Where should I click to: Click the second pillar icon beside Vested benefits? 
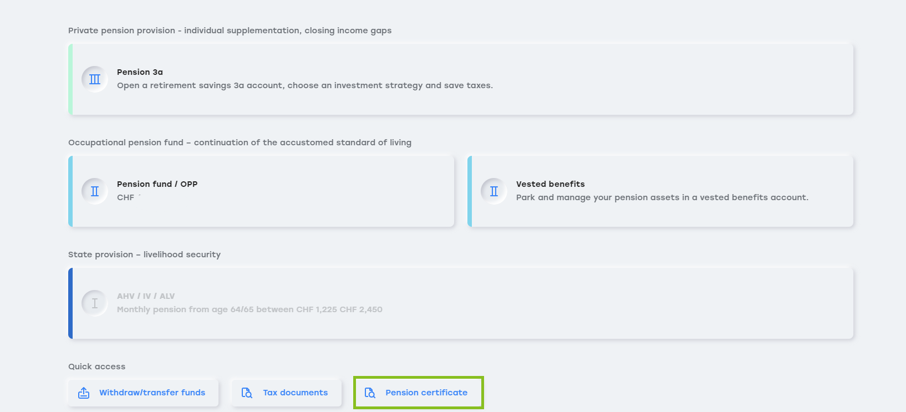click(494, 191)
